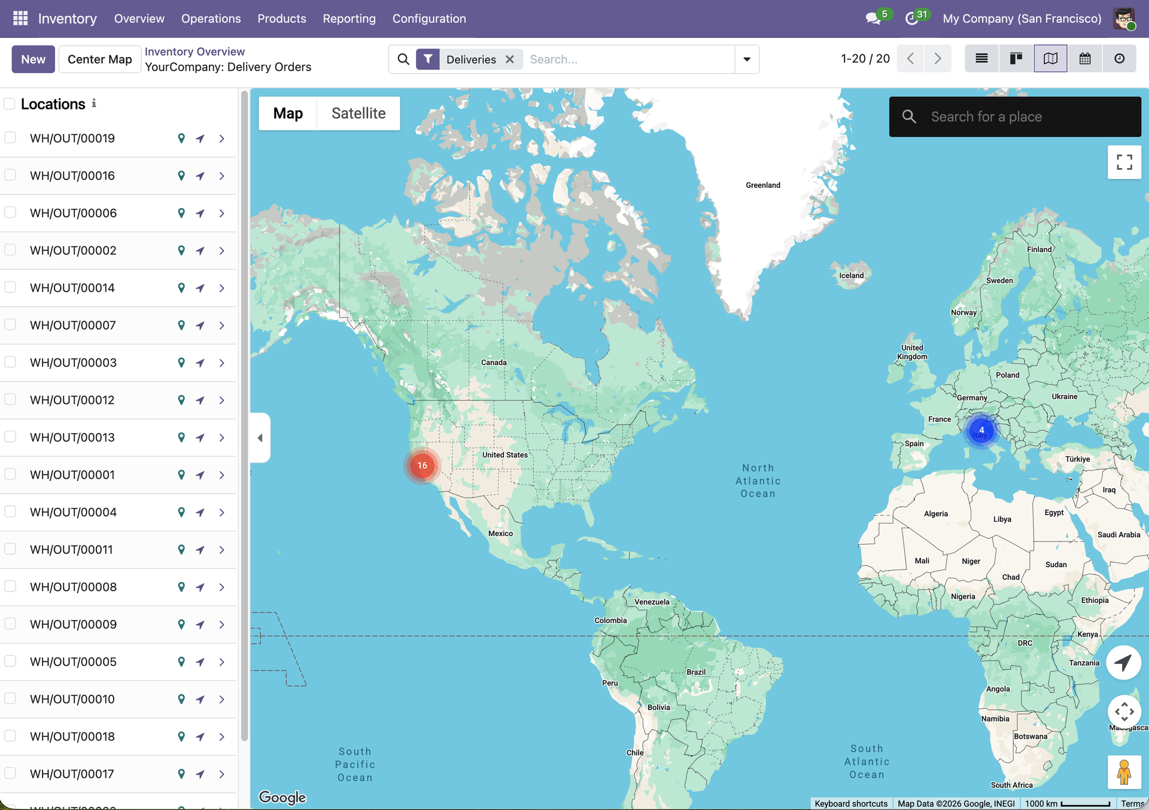1149x810 pixels.
Task: Click the pin marker for WH/OUT/00007
Action: (x=181, y=325)
